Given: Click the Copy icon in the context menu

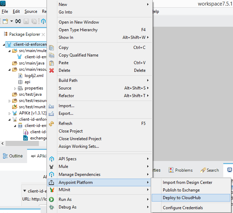Looking at the screenshot, I should [51, 48].
